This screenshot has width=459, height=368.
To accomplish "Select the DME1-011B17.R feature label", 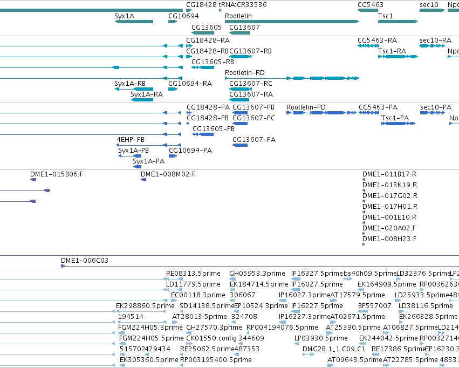I will (389, 174).
